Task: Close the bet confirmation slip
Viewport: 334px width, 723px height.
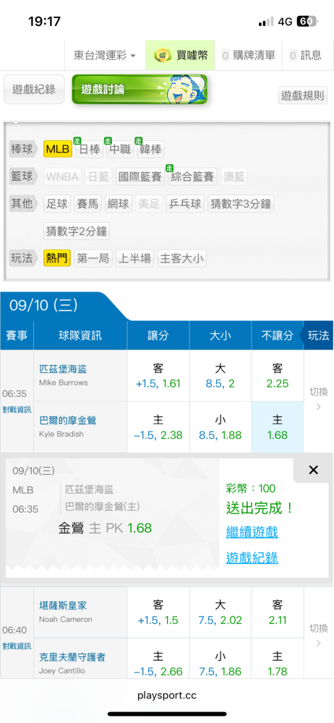Action: (313, 470)
